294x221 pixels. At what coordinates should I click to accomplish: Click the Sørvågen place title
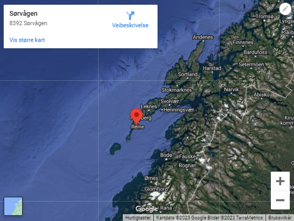point(23,14)
